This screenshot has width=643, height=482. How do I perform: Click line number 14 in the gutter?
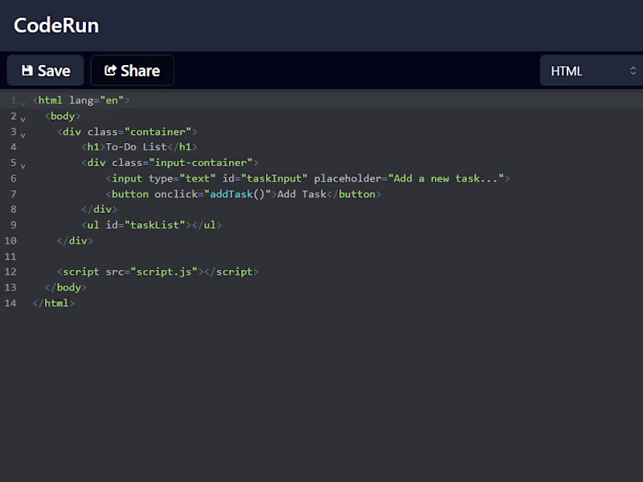pos(10,303)
